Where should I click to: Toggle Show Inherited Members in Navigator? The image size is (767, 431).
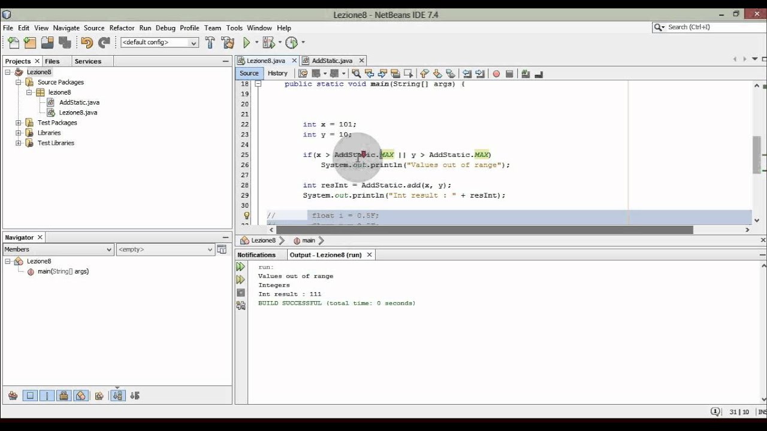[x=13, y=396]
